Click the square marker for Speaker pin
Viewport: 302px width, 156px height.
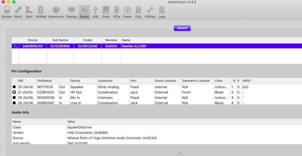click(14, 87)
